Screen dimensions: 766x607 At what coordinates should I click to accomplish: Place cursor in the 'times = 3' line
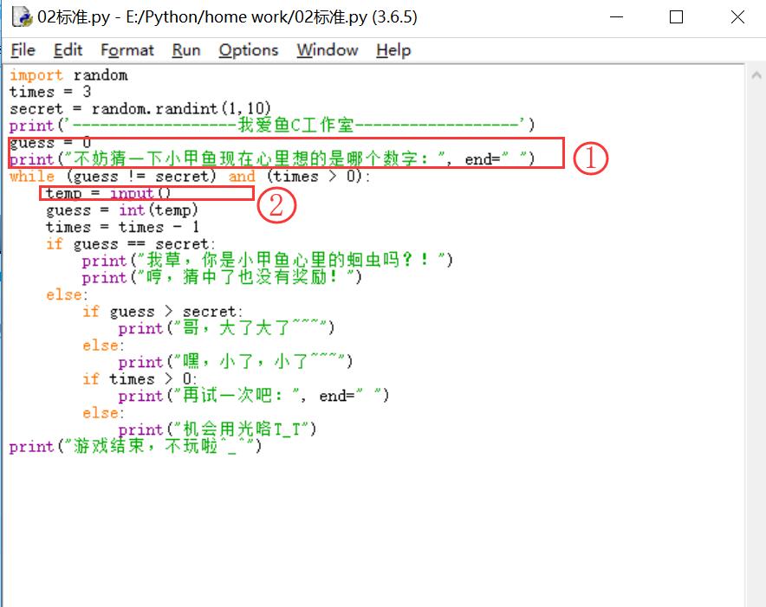pos(50,92)
